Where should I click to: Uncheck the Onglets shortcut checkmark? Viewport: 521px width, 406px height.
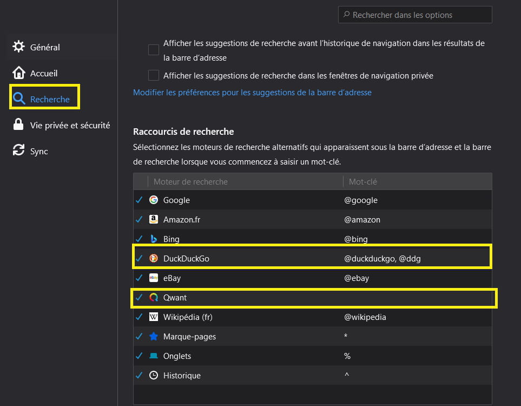139,356
